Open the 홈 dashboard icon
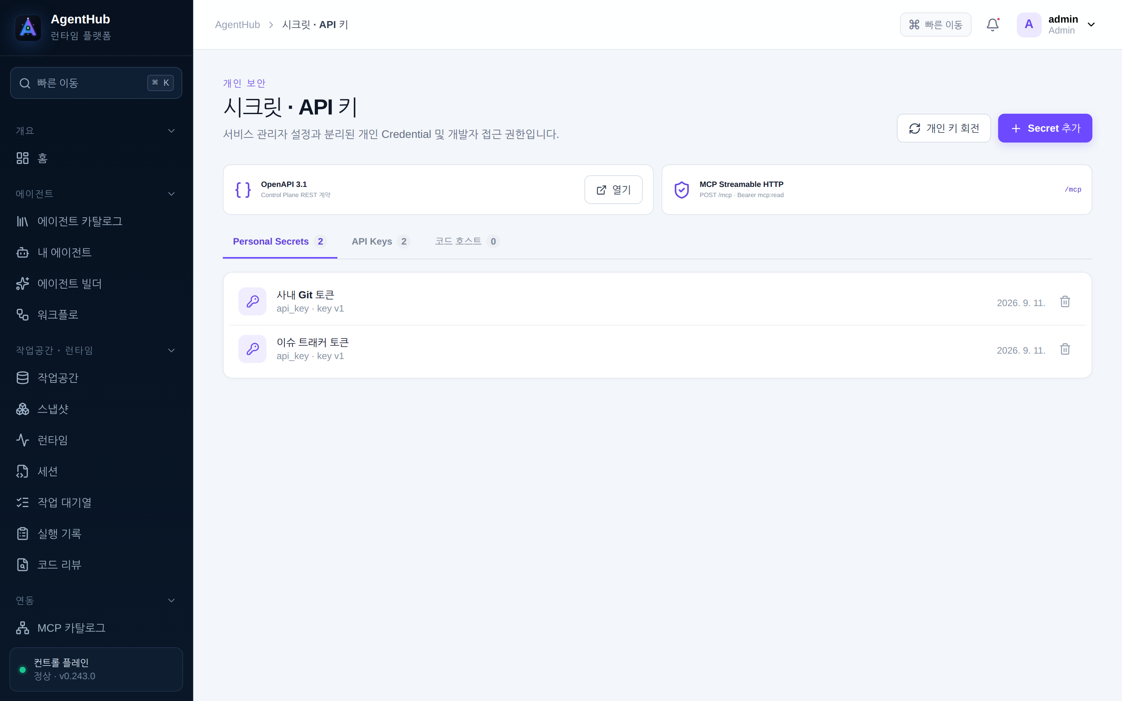 click(x=22, y=158)
